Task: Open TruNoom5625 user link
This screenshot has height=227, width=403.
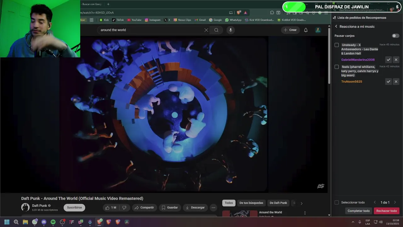Action: (x=352, y=82)
